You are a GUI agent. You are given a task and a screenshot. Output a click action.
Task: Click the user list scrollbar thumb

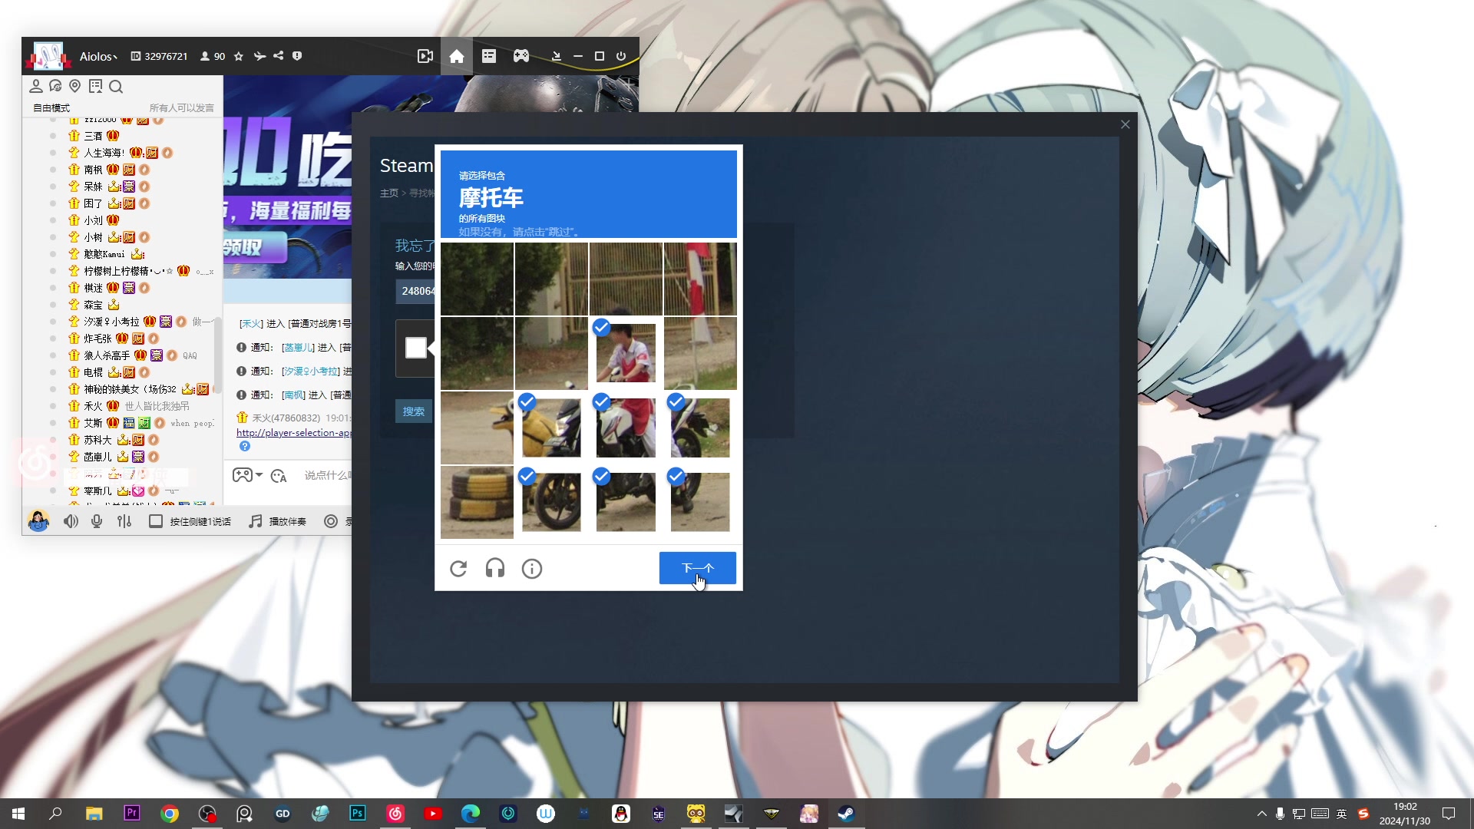coord(218,355)
